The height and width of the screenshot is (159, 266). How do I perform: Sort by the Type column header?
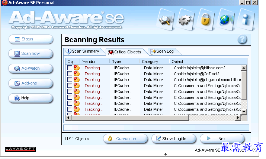click(124, 62)
